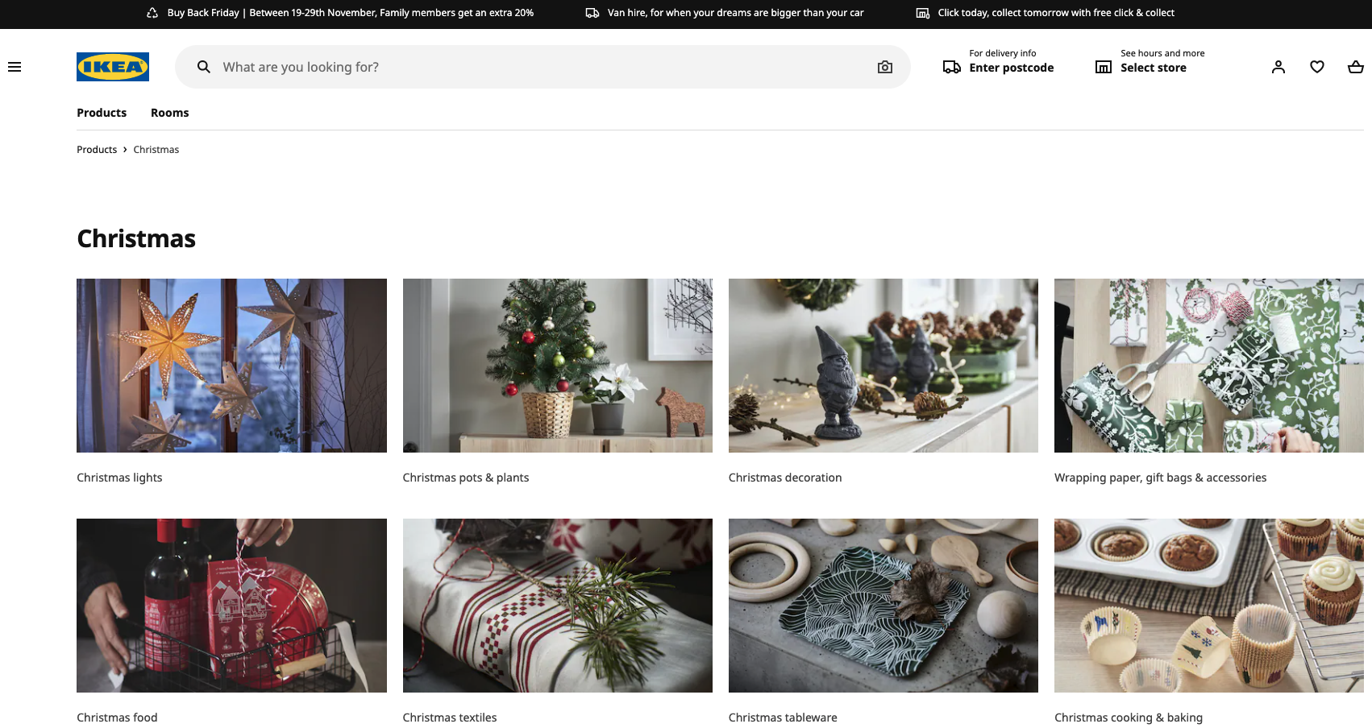Open the Products menu
This screenshot has height=728, width=1372.
[x=102, y=112]
